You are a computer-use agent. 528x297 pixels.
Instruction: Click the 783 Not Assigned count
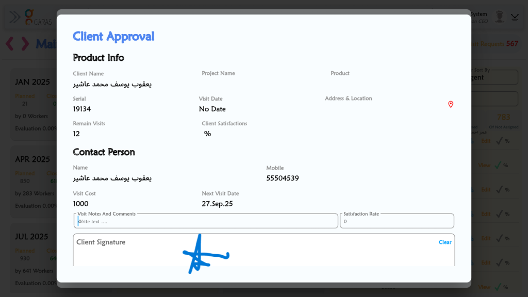pyautogui.click(x=503, y=118)
